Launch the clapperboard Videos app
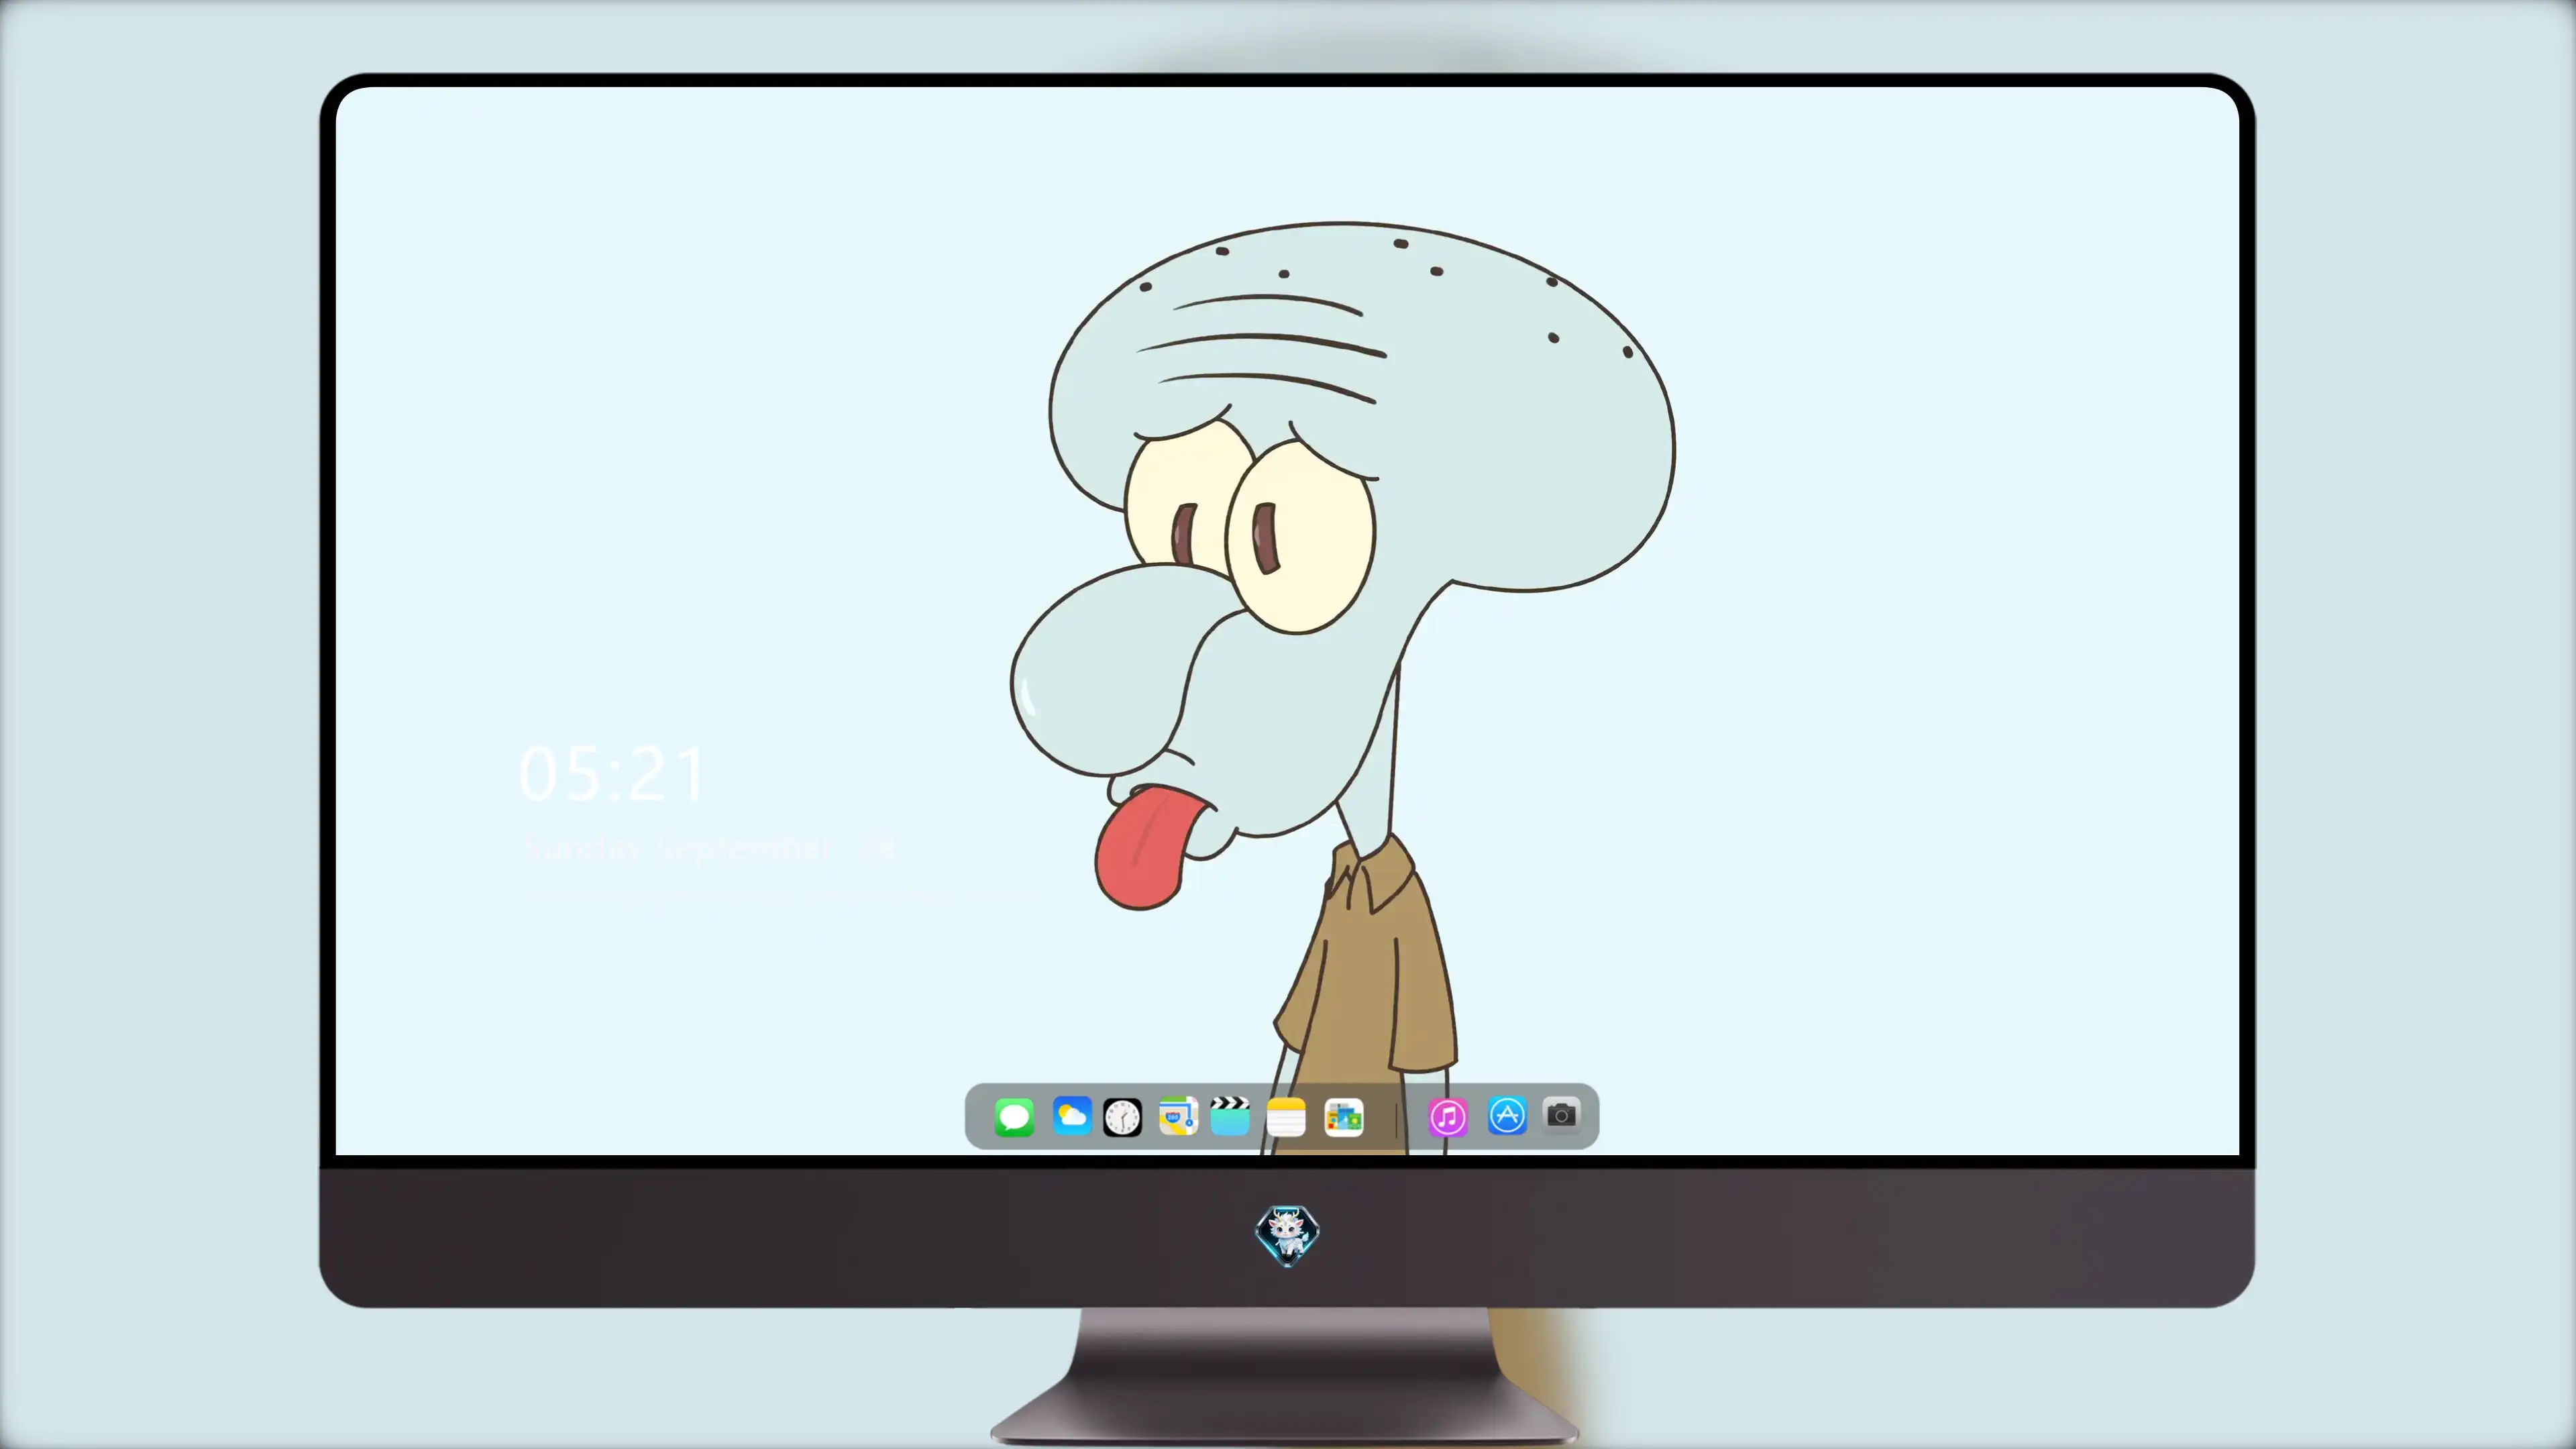Image resolution: width=2576 pixels, height=1449 pixels. click(1230, 1116)
